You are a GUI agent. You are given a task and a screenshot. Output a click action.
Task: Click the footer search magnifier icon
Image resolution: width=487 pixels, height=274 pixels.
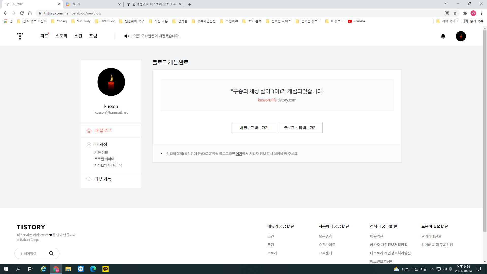coord(51,253)
